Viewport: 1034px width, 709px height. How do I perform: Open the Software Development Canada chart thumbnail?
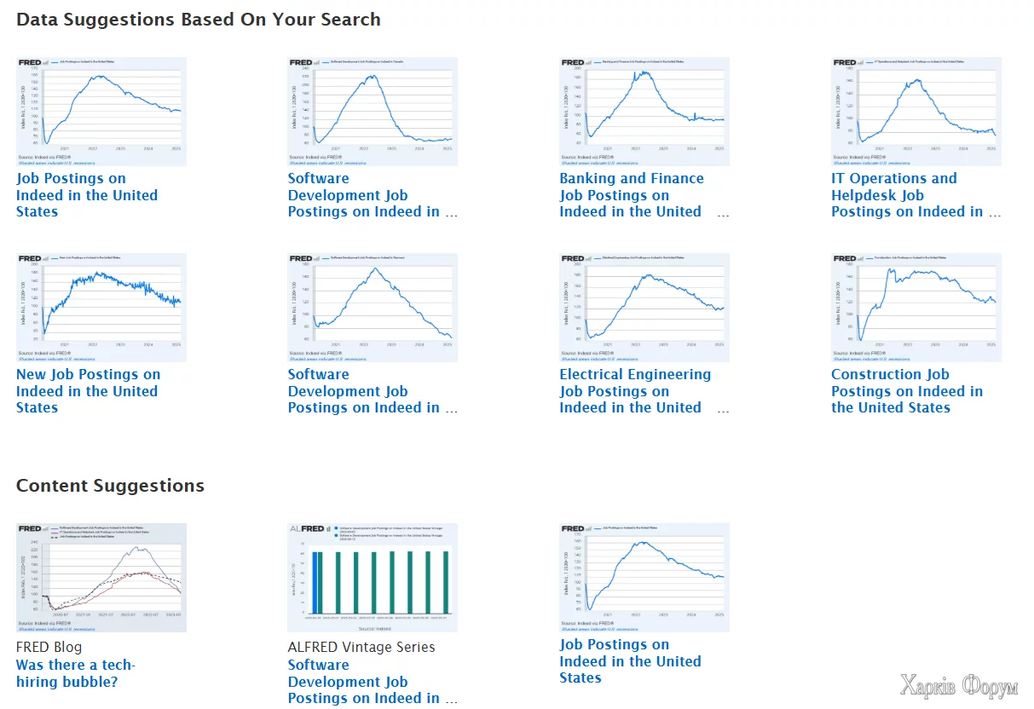(x=373, y=111)
